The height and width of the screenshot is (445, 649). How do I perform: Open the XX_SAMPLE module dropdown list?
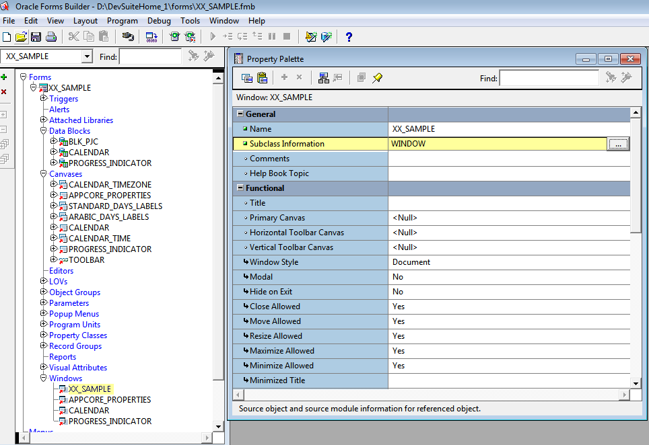pos(86,56)
